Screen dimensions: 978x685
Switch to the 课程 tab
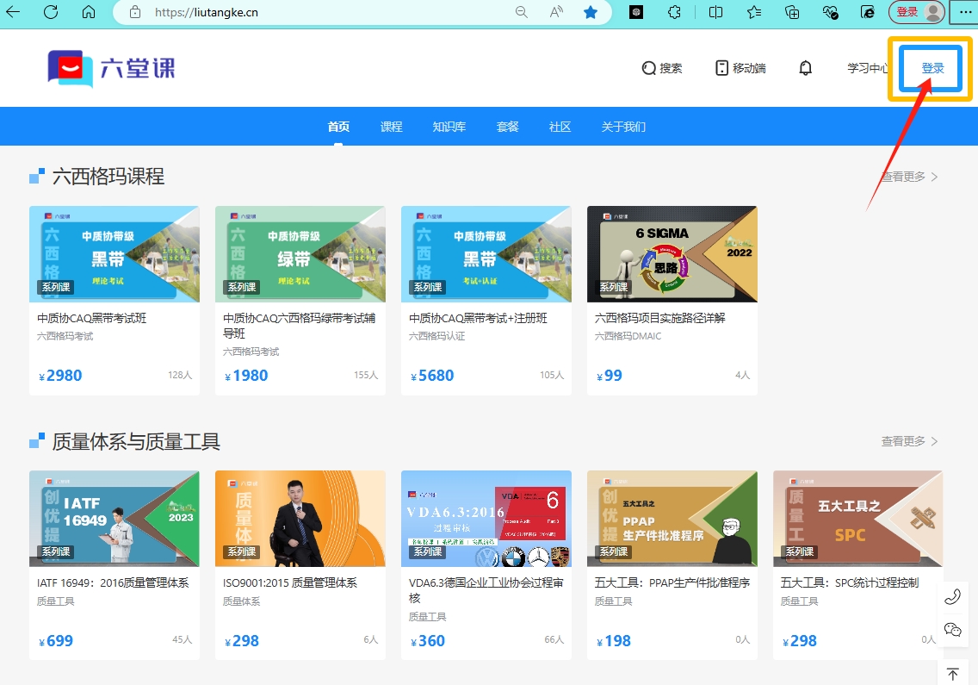tap(392, 127)
